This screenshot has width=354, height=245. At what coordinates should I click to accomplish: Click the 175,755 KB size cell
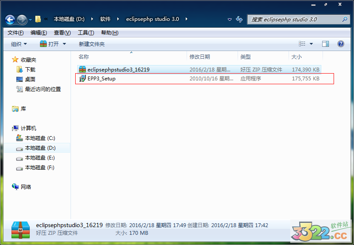coord(306,79)
